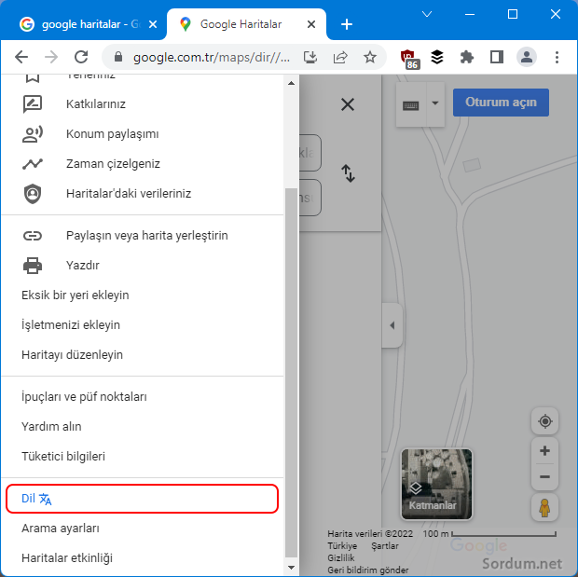Image resolution: width=578 pixels, height=577 pixels.
Task: Reload the page with refresh icon
Action: (81, 57)
